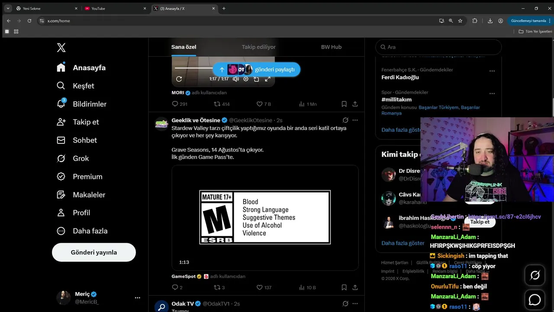
Task: Share the MORI post
Action: 355,104
